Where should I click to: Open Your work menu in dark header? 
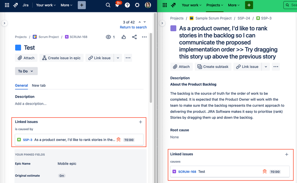tap(46, 5)
